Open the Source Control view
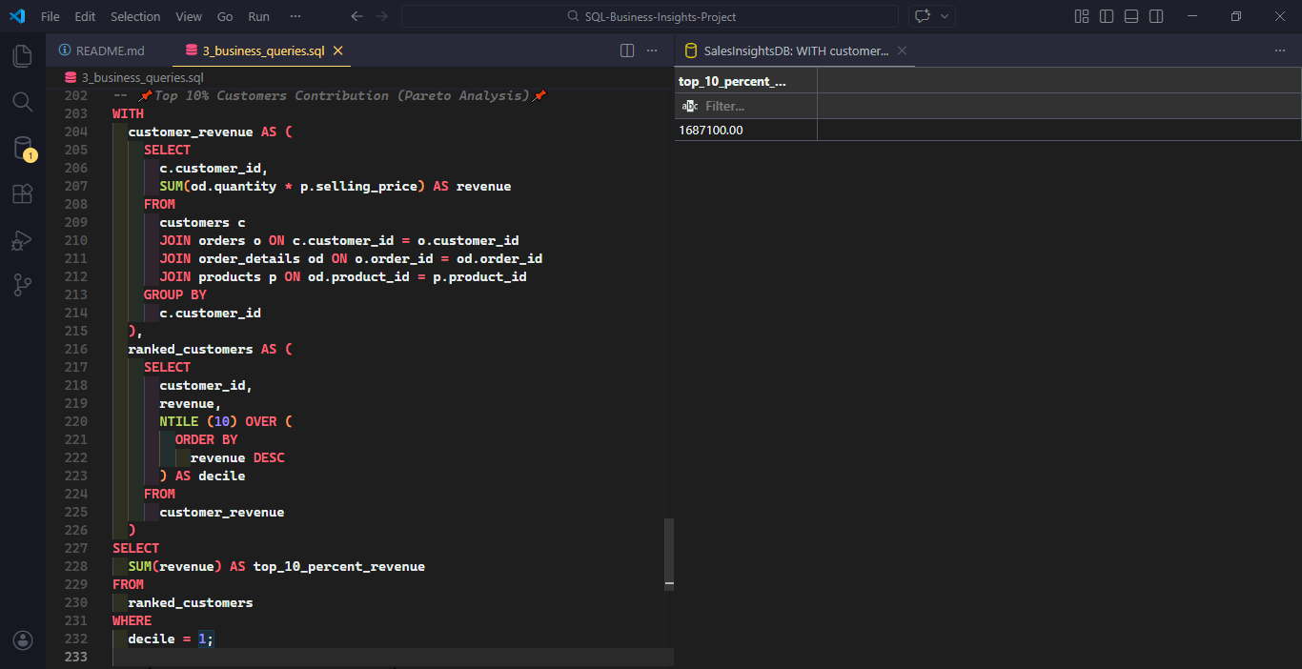Screen dimensions: 1302x669 [22, 285]
